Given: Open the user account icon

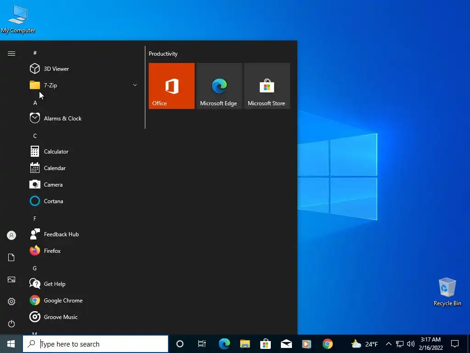Looking at the screenshot, I should point(11,235).
